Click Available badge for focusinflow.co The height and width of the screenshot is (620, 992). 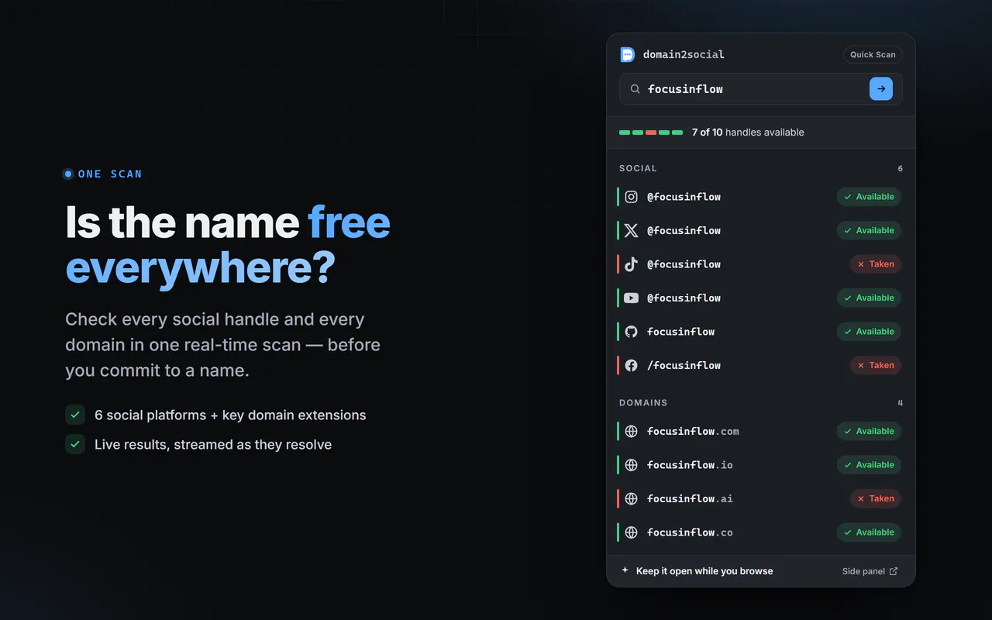pos(869,532)
